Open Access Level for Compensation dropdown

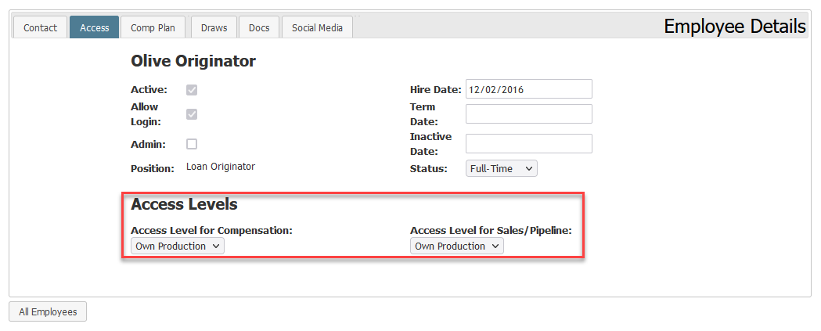[x=178, y=246]
